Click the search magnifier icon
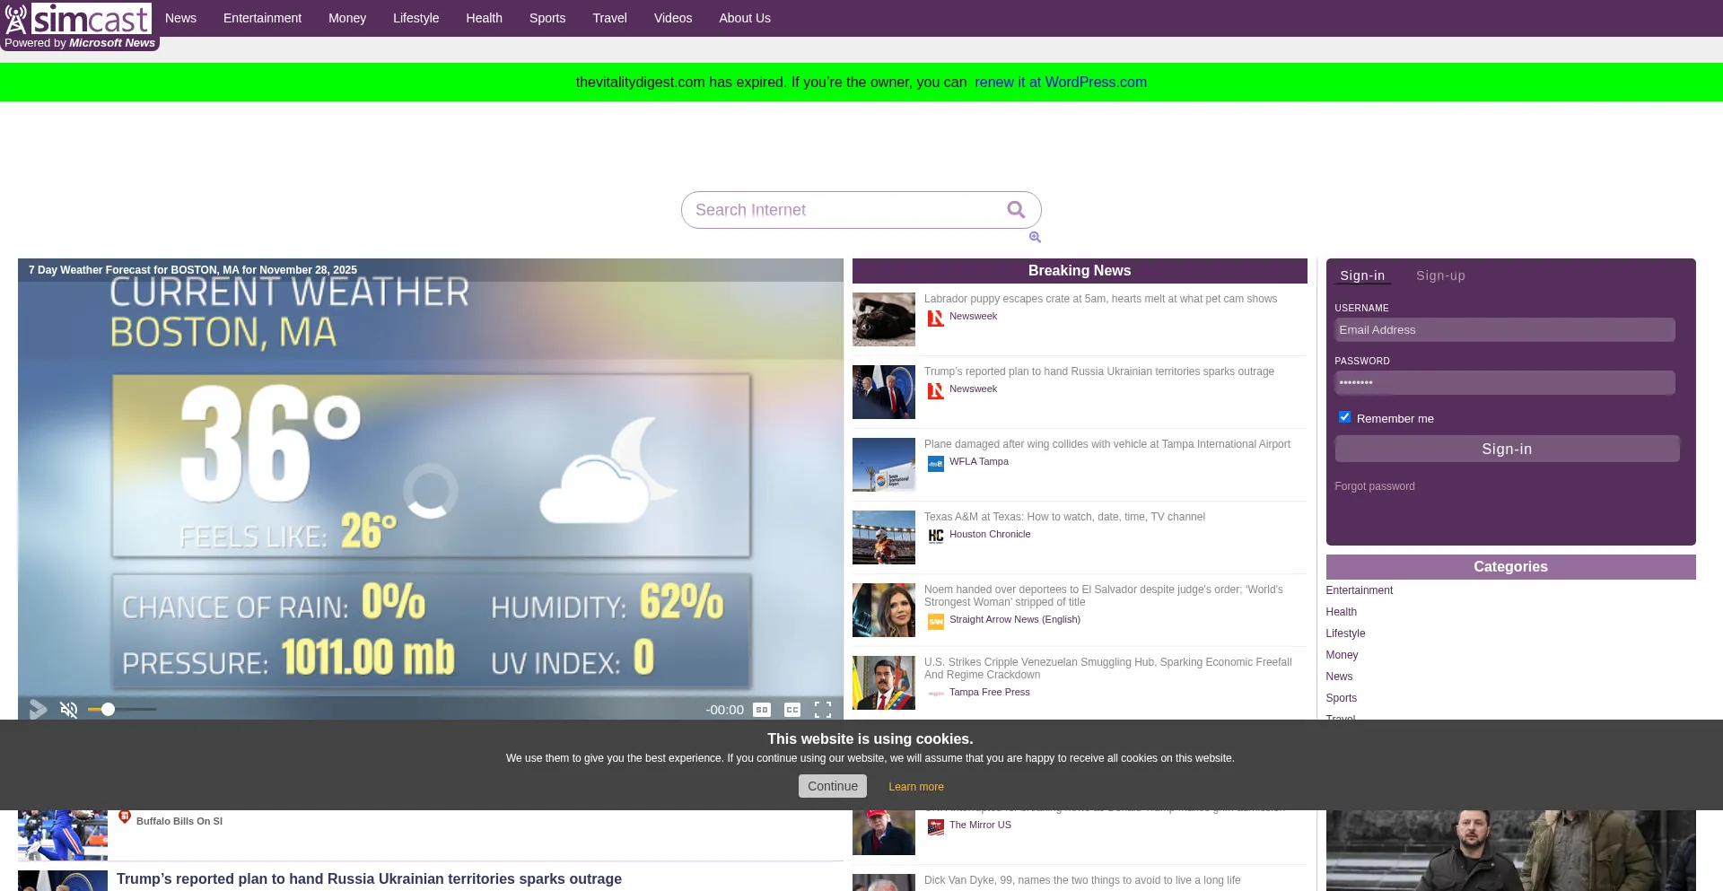1723x891 pixels. (1016, 210)
